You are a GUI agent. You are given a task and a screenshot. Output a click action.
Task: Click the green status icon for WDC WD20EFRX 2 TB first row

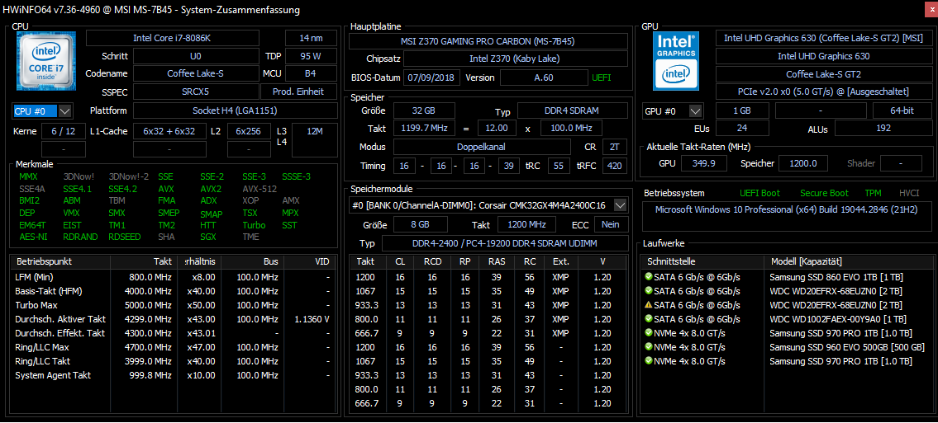click(649, 290)
